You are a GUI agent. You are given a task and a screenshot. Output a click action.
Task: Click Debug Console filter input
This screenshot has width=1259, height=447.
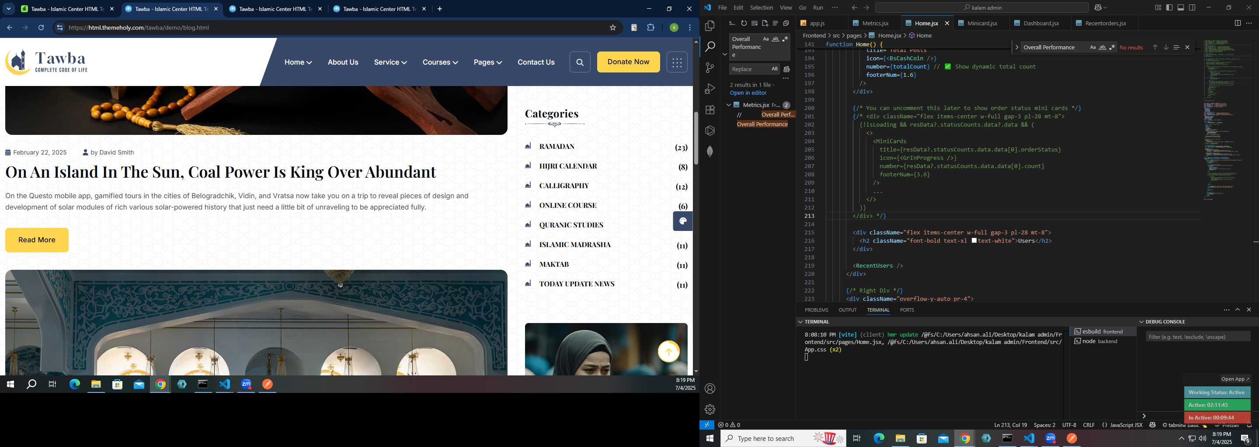[x=1198, y=337]
